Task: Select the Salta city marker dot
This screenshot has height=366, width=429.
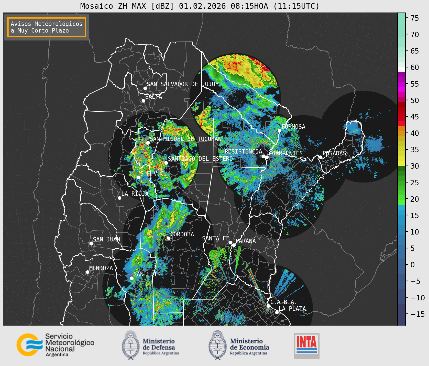Action: 143,101
